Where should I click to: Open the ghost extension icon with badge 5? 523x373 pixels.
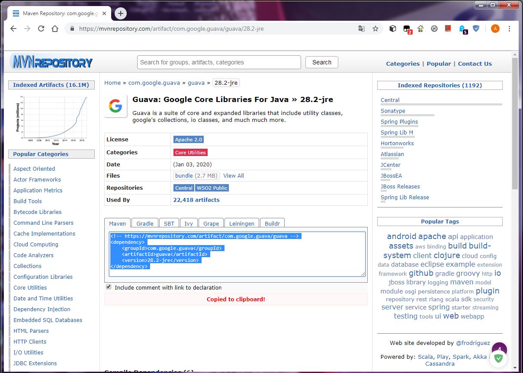pos(462,29)
